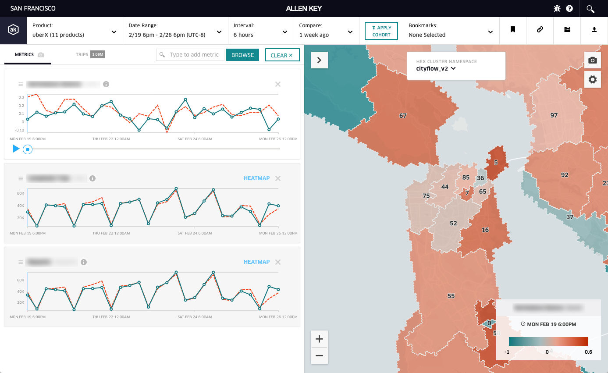This screenshot has width=608, height=373.
Task: Click the AK logo icon
Action: pyautogui.click(x=13, y=30)
